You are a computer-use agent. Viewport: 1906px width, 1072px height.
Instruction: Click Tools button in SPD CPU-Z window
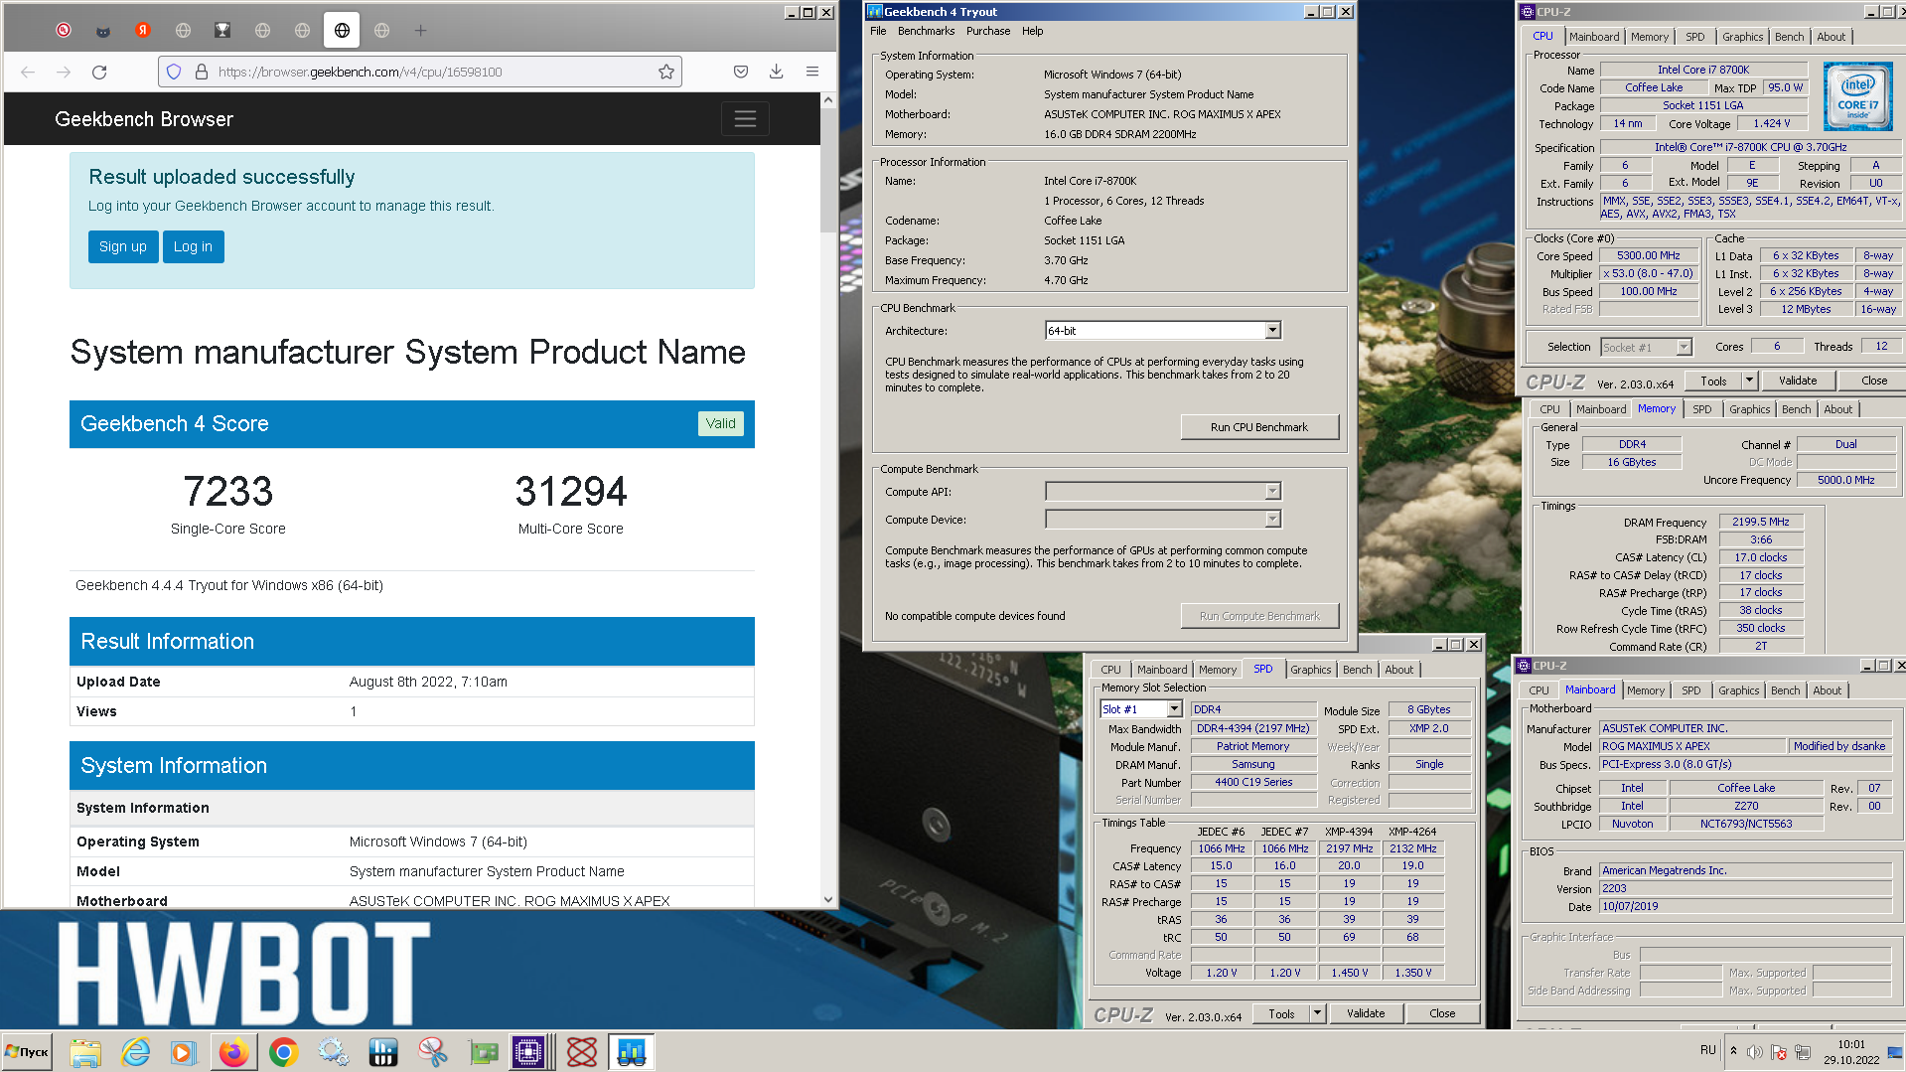point(1281,1013)
